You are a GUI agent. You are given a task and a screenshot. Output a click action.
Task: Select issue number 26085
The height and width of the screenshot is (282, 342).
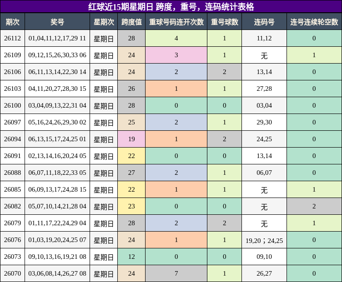point(12,189)
